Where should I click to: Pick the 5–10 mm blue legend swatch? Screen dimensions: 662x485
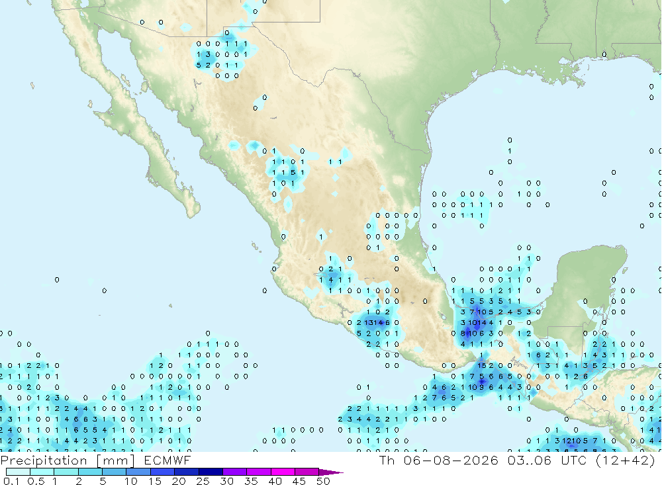114,472
